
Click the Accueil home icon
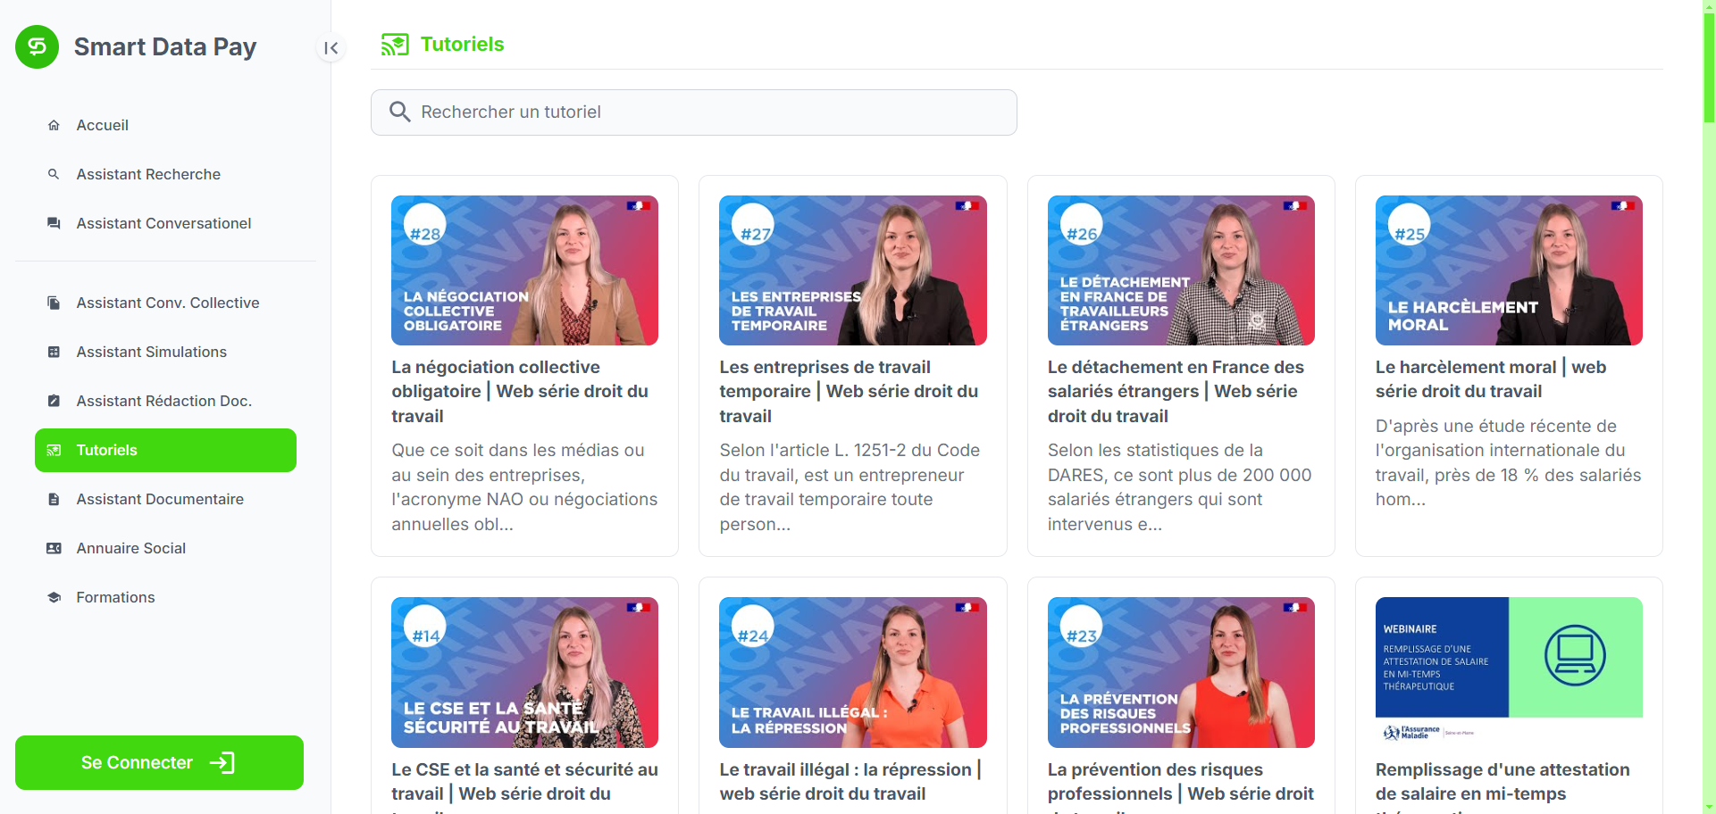pos(54,125)
